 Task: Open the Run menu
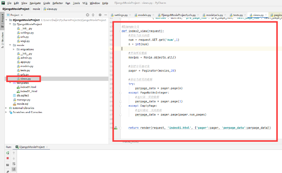pyautogui.click(x=68, y=3)
